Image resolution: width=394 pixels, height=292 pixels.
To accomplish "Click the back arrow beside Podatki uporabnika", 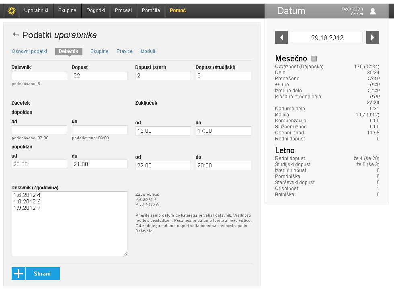I will (x=16, y=34).
